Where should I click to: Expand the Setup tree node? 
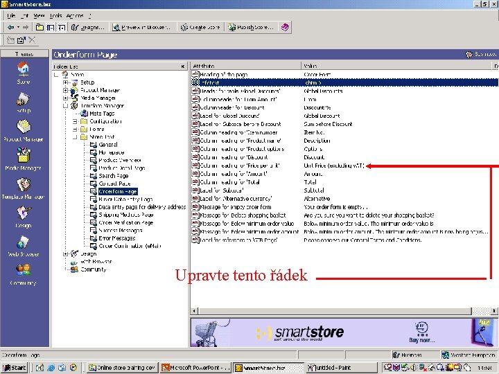pos(65,82)
